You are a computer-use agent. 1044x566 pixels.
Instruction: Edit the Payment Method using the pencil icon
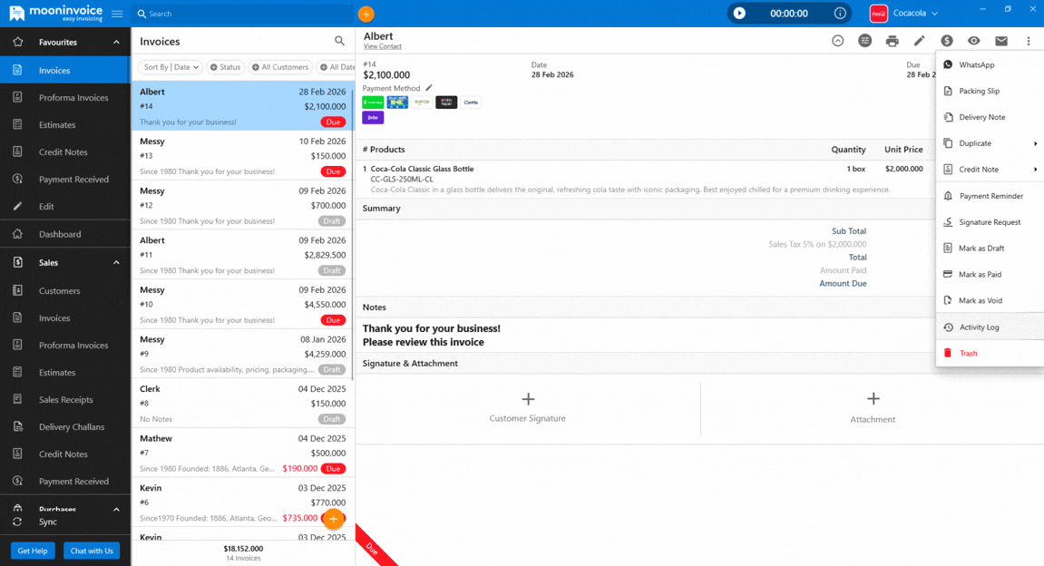[x=429, y=89]
